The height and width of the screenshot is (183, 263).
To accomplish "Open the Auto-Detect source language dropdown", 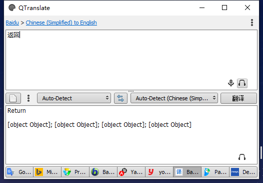I will click(x=74, y=98).
